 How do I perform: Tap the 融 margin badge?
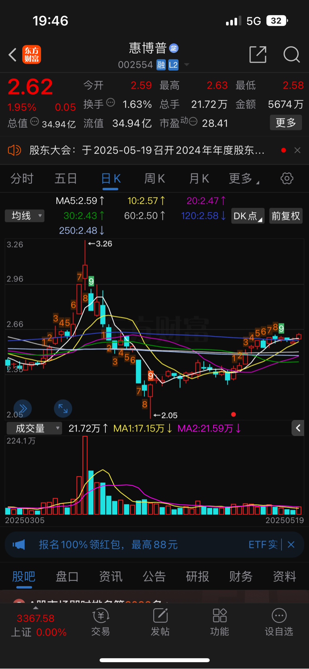coord(161,65)
